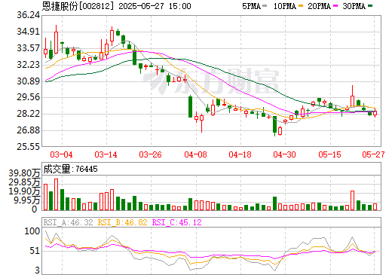Click the 100 RSI axis label
Viewport: 392px width, 275px height.
tap(32, 231)
